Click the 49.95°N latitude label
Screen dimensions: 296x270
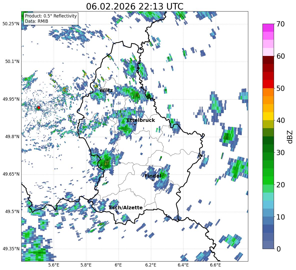coord(11,99)
